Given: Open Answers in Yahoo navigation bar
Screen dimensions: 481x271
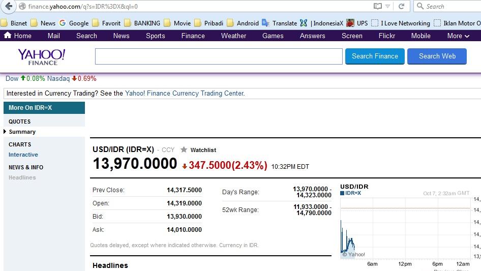Looking at the screenshot, I should (312, 36).
